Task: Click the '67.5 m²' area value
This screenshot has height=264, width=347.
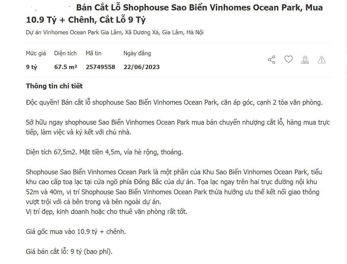Action: click(x=66, y=67)
